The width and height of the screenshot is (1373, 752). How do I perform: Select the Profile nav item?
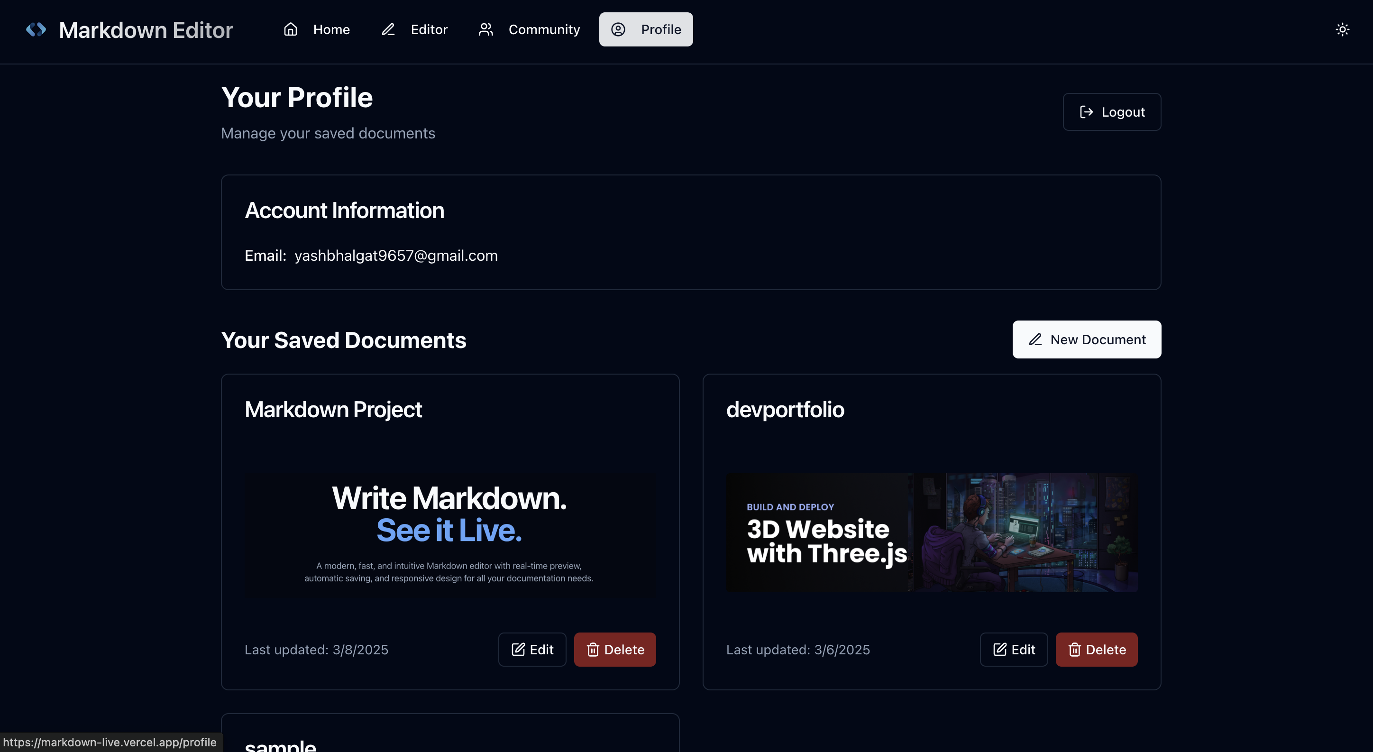click(646, 29)
